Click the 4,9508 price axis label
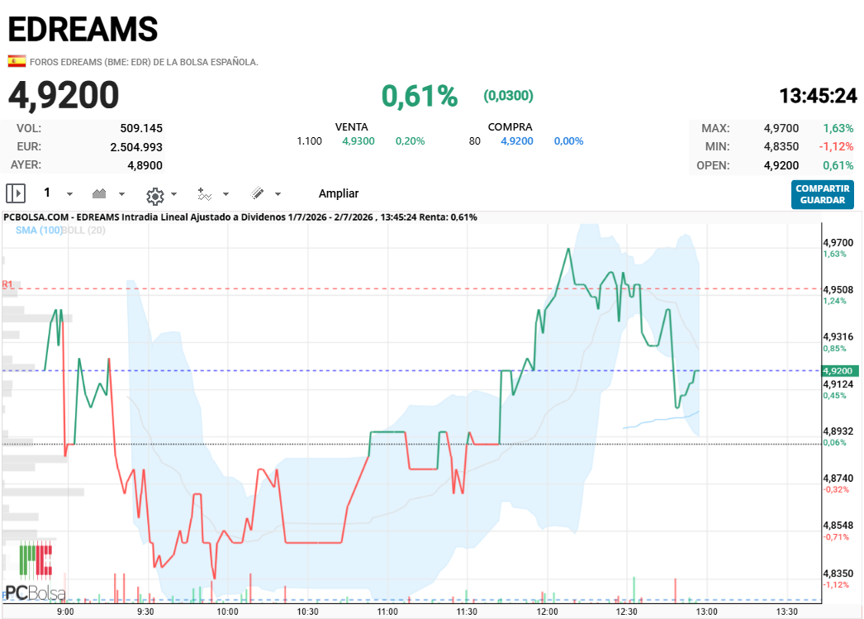The width and height of the screenshot is (864, 619). (838, 290)
